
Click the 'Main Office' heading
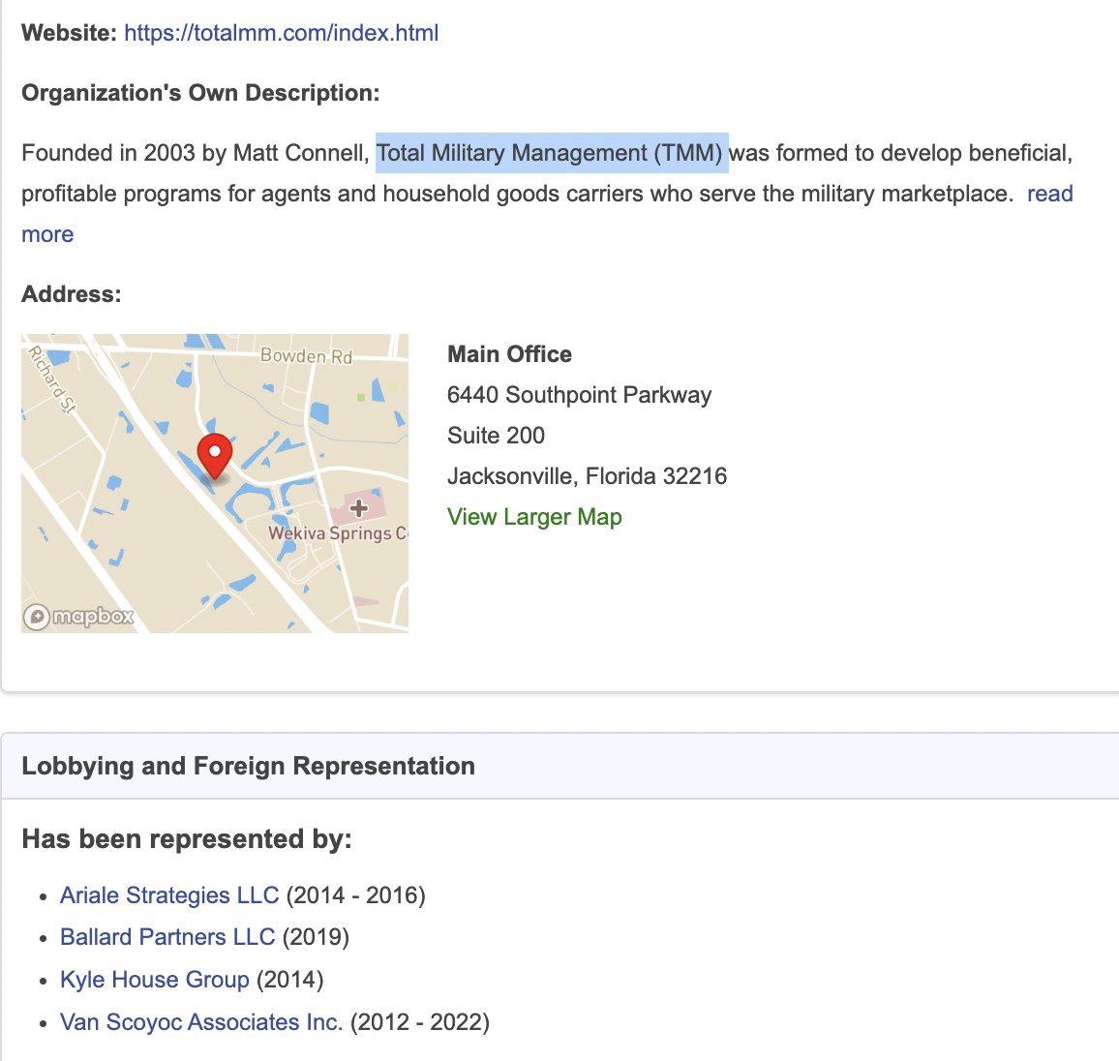click(509, 354)
